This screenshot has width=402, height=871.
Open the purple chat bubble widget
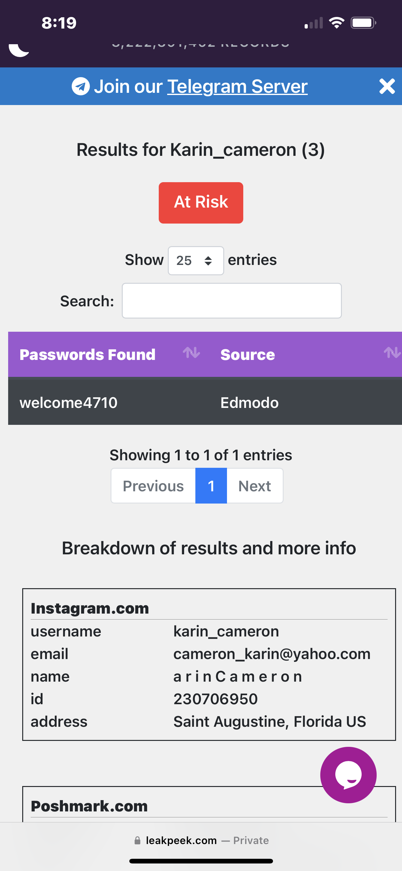[x=348, y=775]
